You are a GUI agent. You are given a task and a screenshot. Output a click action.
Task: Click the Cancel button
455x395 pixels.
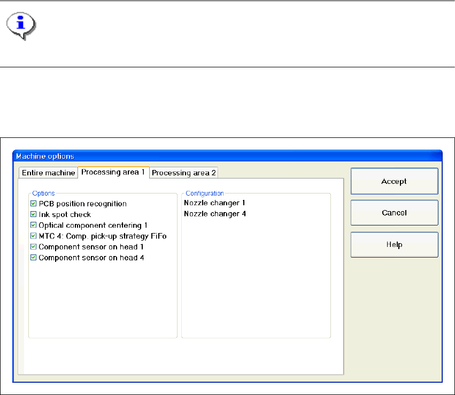click(394, 213)
